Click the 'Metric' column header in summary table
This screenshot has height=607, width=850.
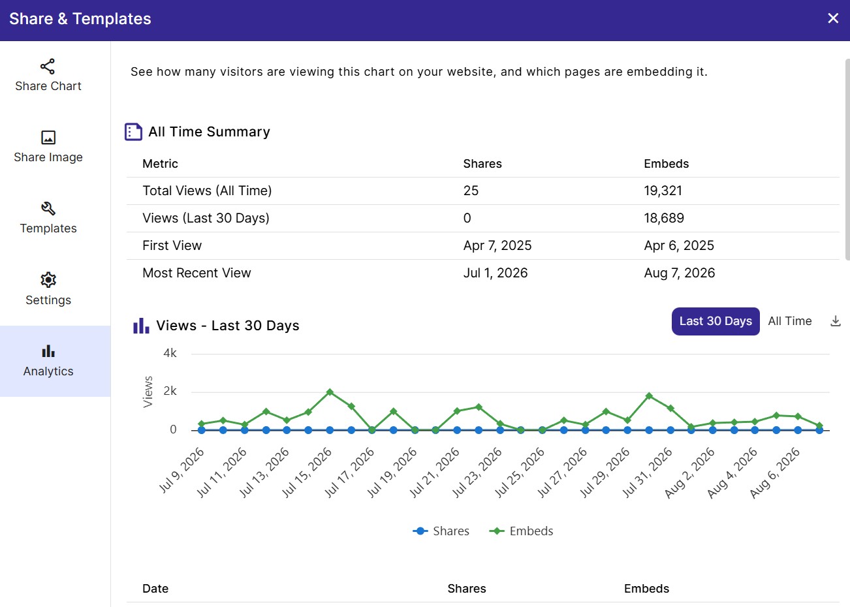(x=160, y=164)
